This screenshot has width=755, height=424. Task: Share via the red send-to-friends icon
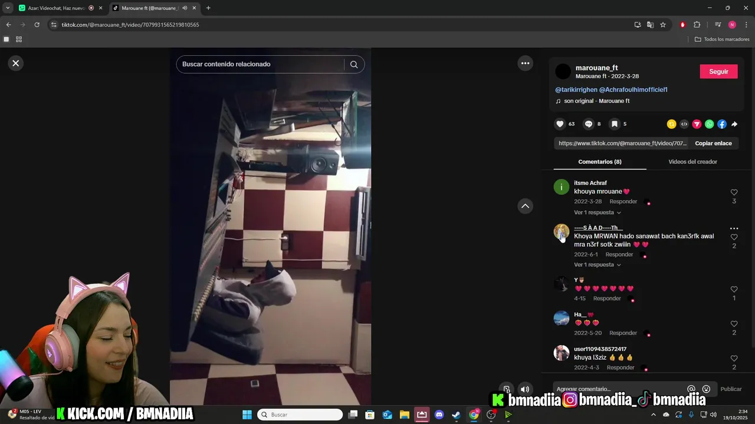pyautogui.click(x=697, y=124)
